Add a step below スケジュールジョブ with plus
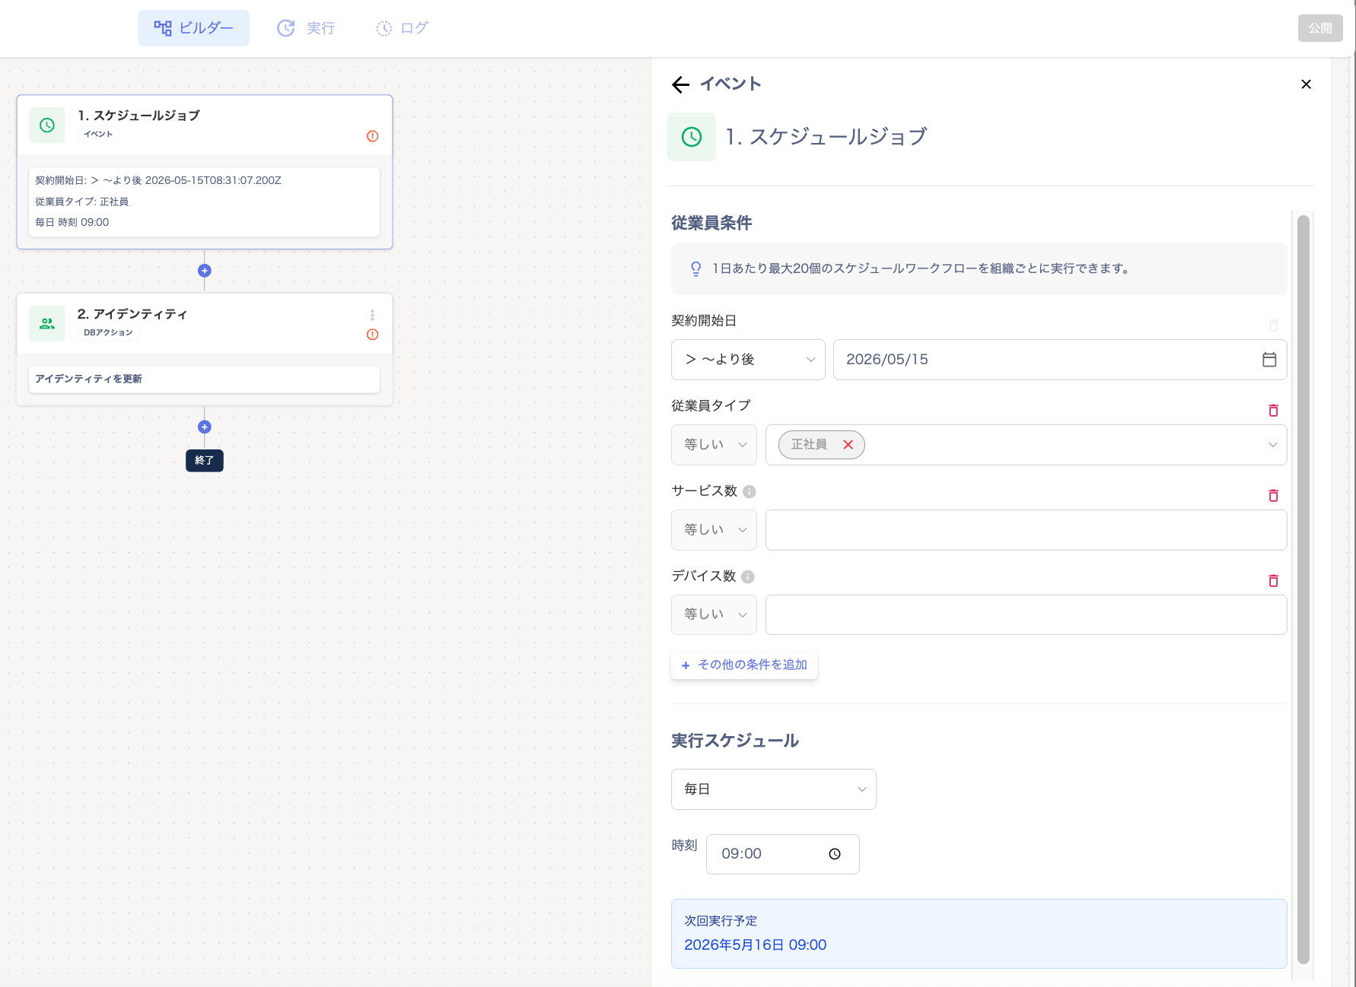This screenshot has height=987, width=1356. [205, 271]
